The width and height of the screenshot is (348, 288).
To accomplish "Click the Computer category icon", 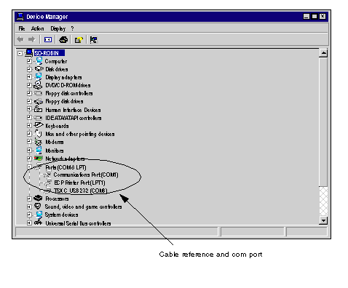I will click(39, 61).
